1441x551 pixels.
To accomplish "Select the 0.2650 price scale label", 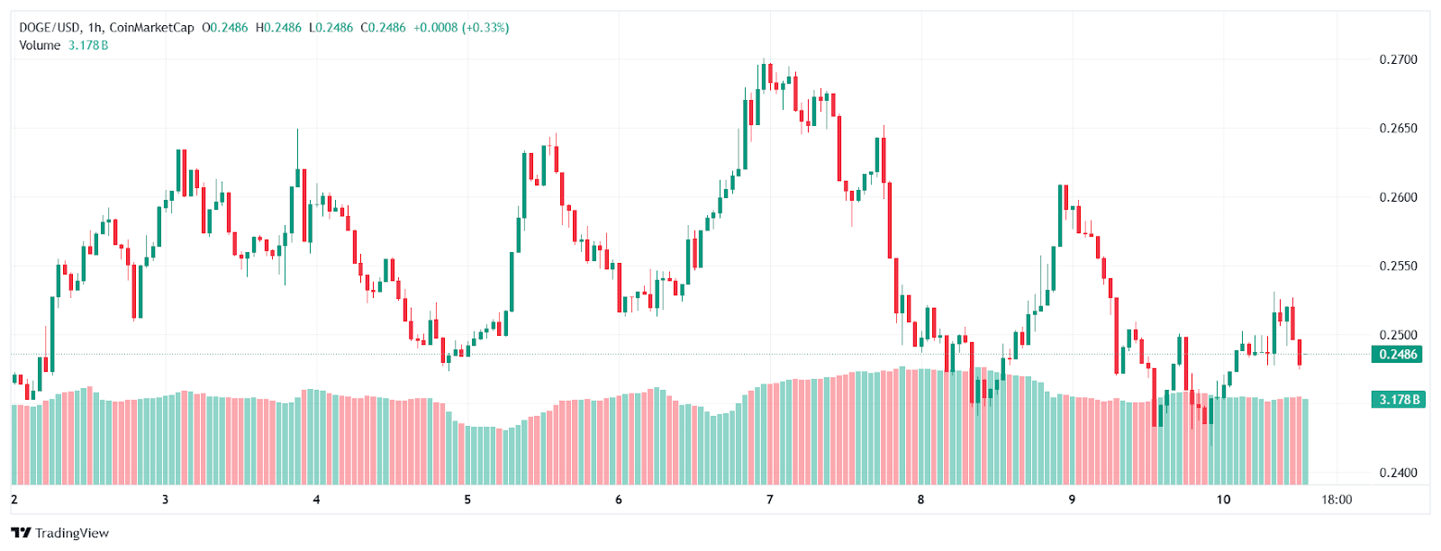I will tap(1398, 128).
